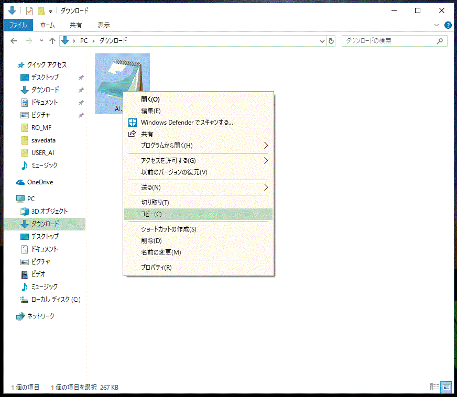Open ドキュメント under PC
This screenshot has width=457, height=397.
(x=45, y=249)
